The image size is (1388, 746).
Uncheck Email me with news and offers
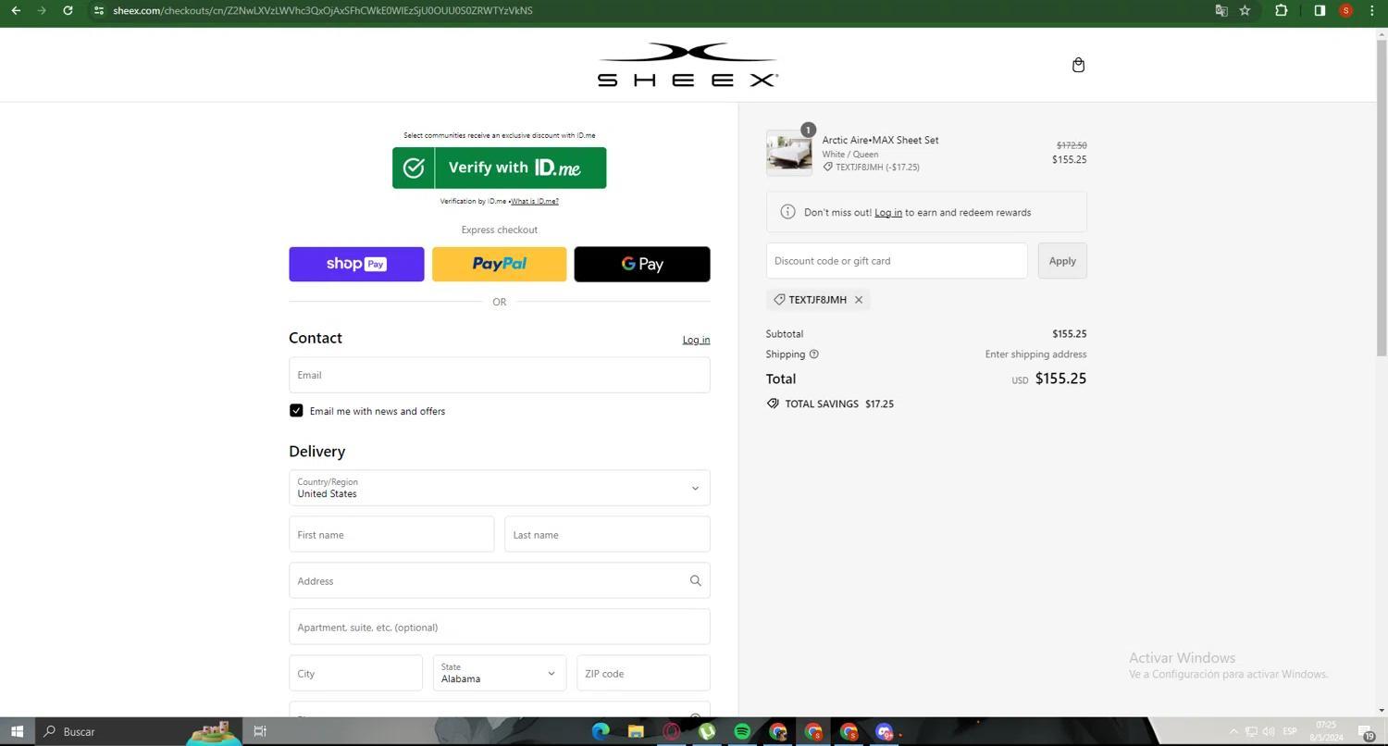point(296,411)
